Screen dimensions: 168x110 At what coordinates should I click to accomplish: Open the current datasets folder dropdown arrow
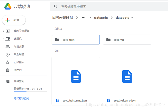tap(132, 18)
